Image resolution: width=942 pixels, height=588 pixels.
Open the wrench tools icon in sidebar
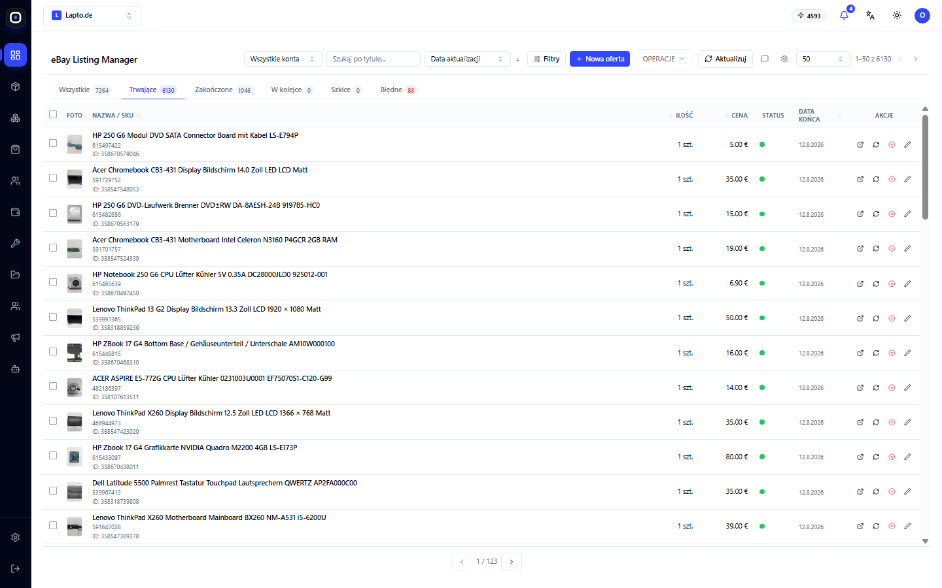[16, 244]
